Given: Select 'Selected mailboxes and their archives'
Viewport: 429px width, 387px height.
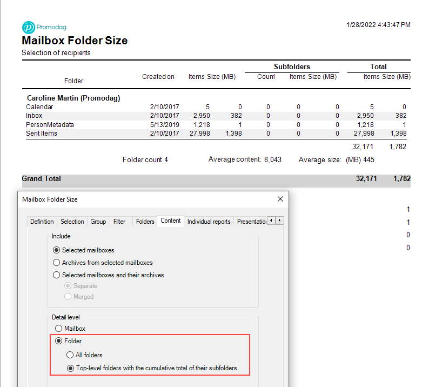Looking at the screenshot, I should tap(57, 275).
